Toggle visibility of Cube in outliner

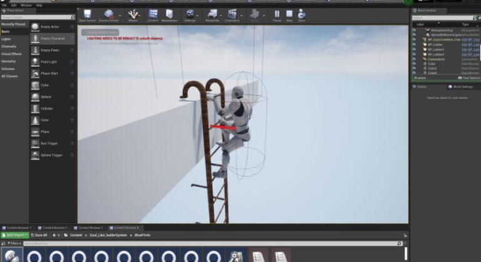(414, 64)
